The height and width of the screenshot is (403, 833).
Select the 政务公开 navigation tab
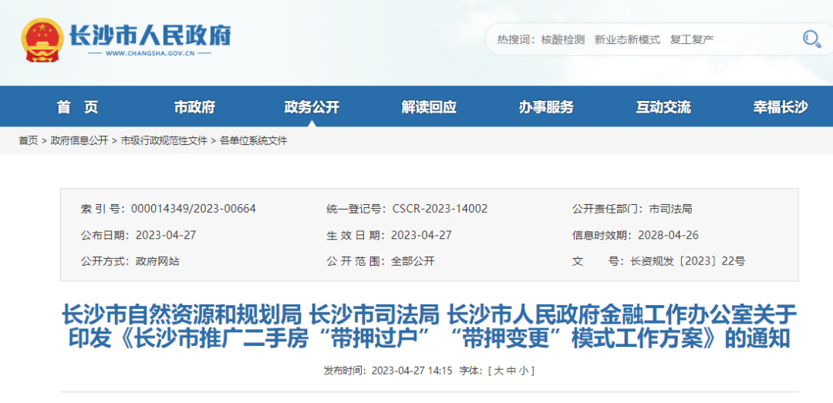tap(312, 107)
